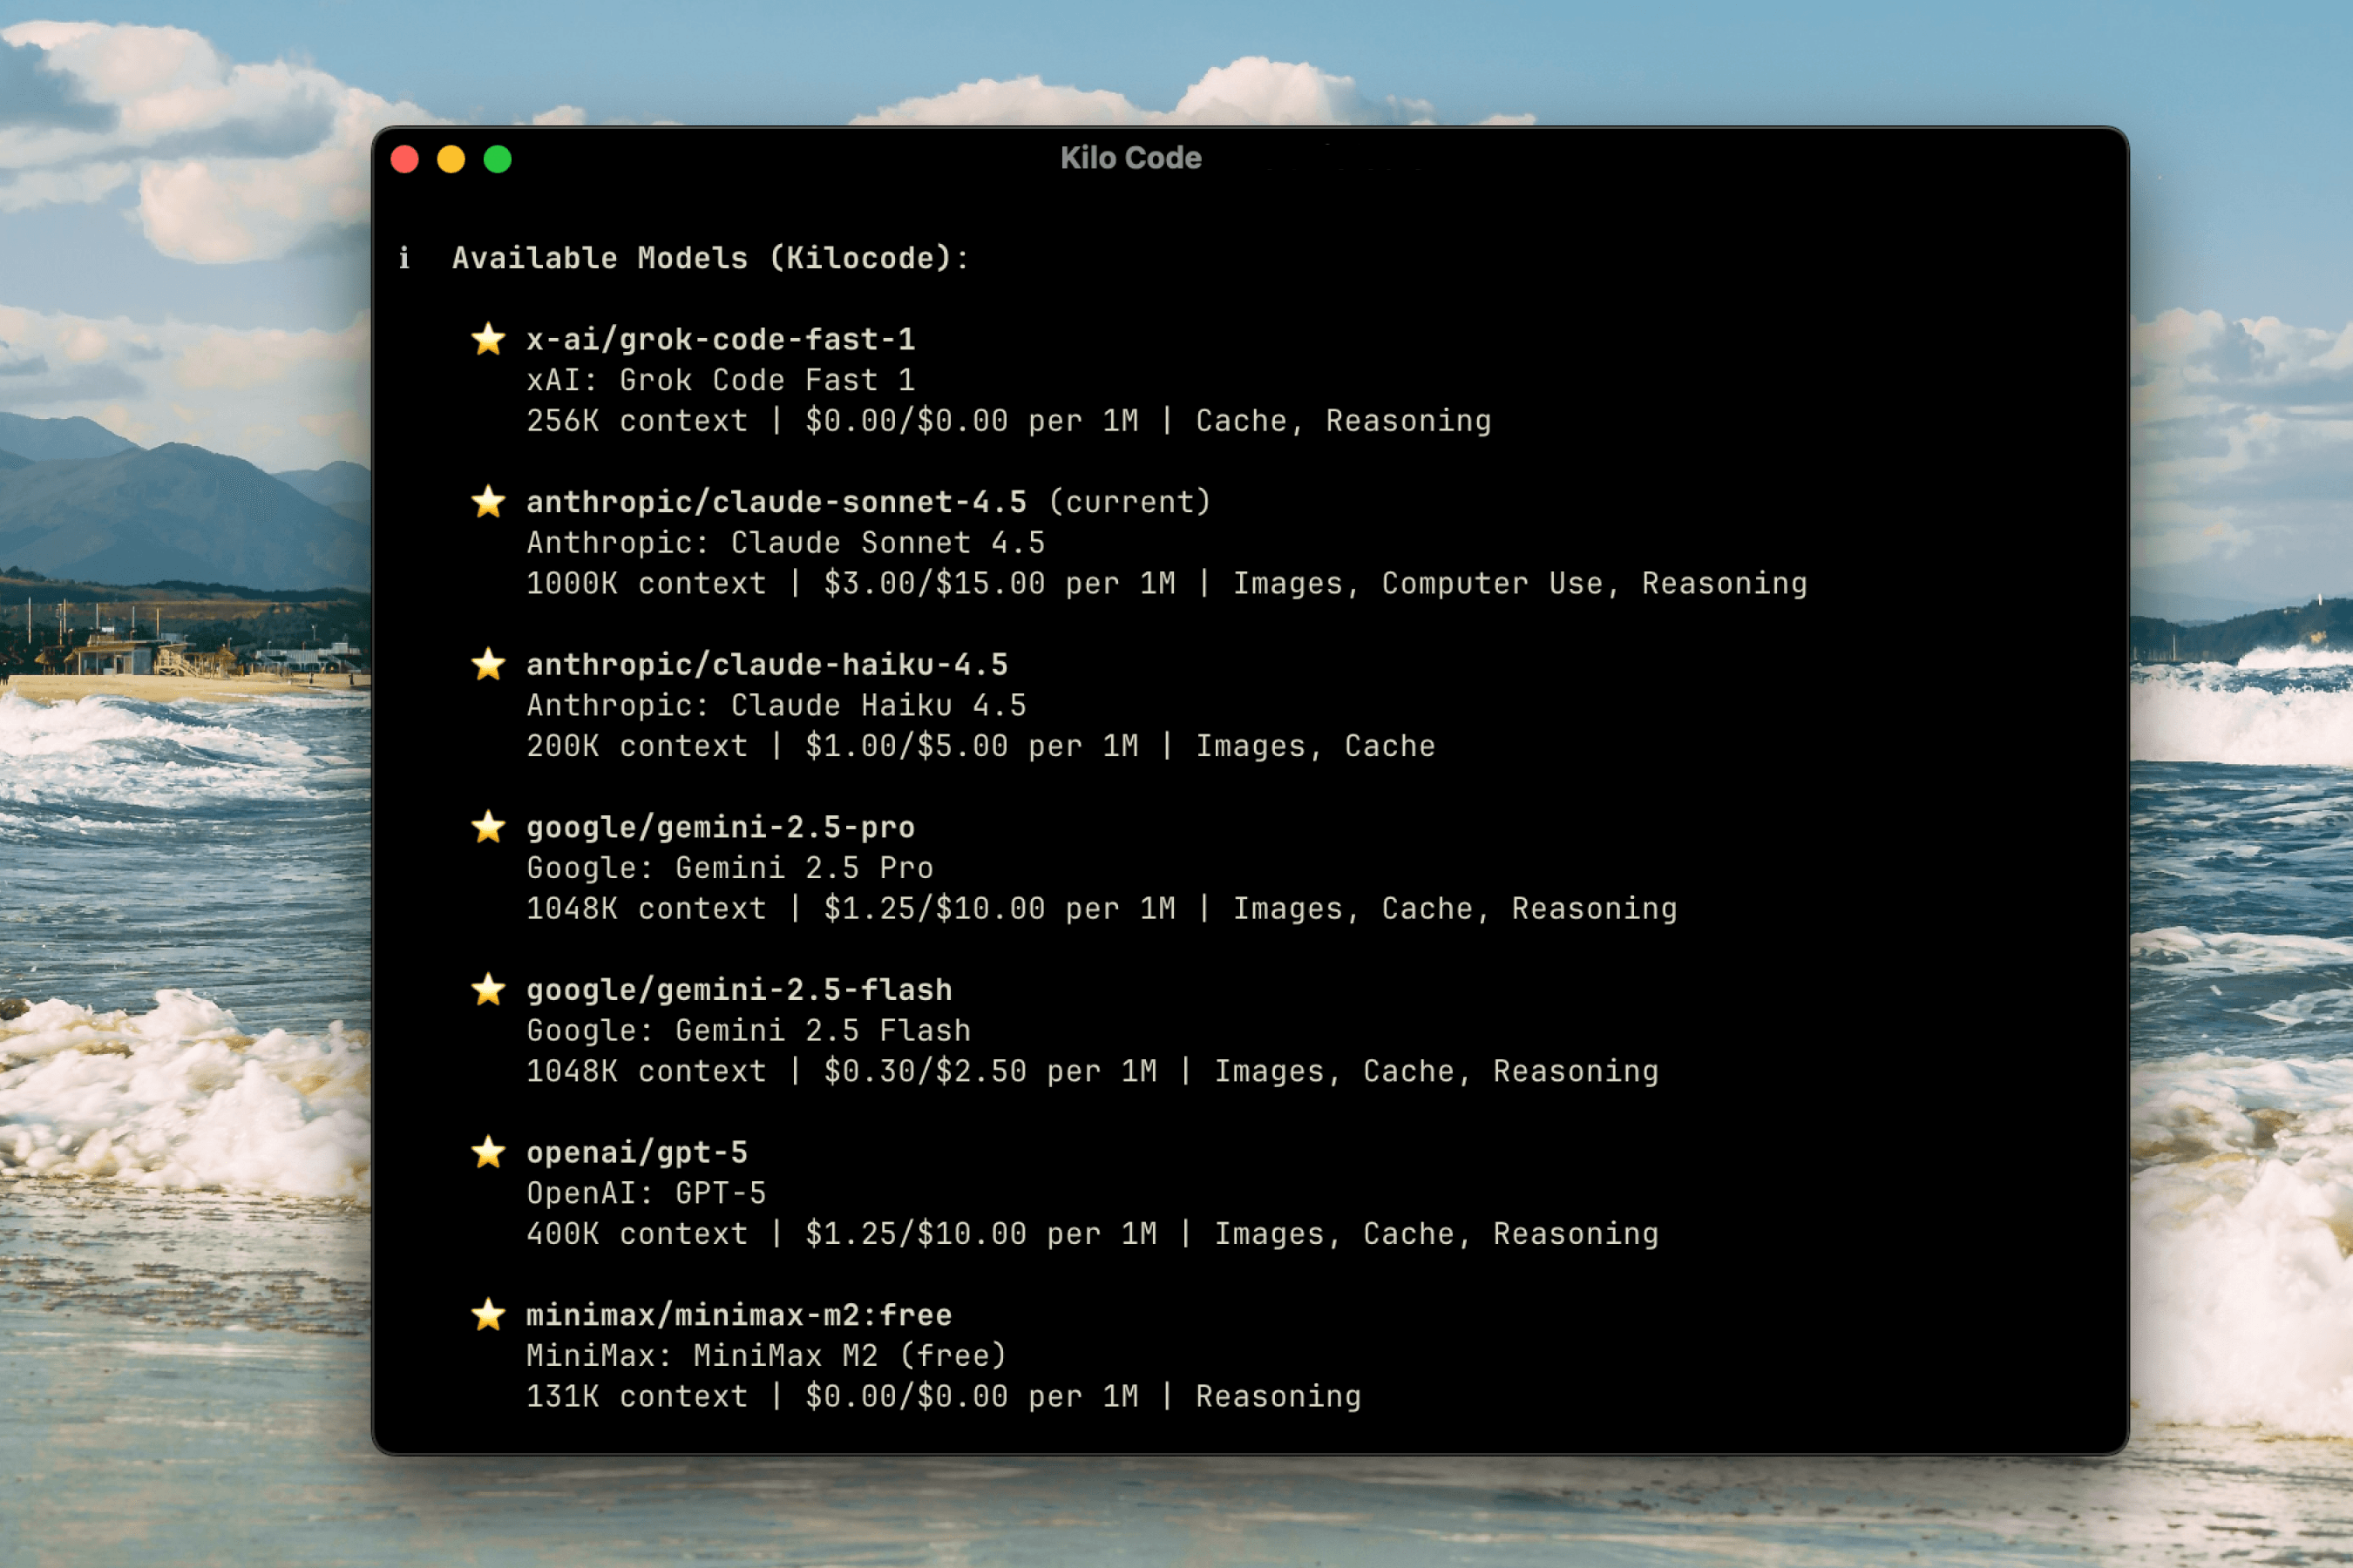Click the star icon beside x-ai/grok-code-fast-1
This screenshot has width=2353, height=1568.
click(x=489, y=340)
